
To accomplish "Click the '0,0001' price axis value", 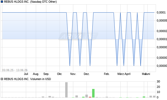I will (x=161, y=12).
